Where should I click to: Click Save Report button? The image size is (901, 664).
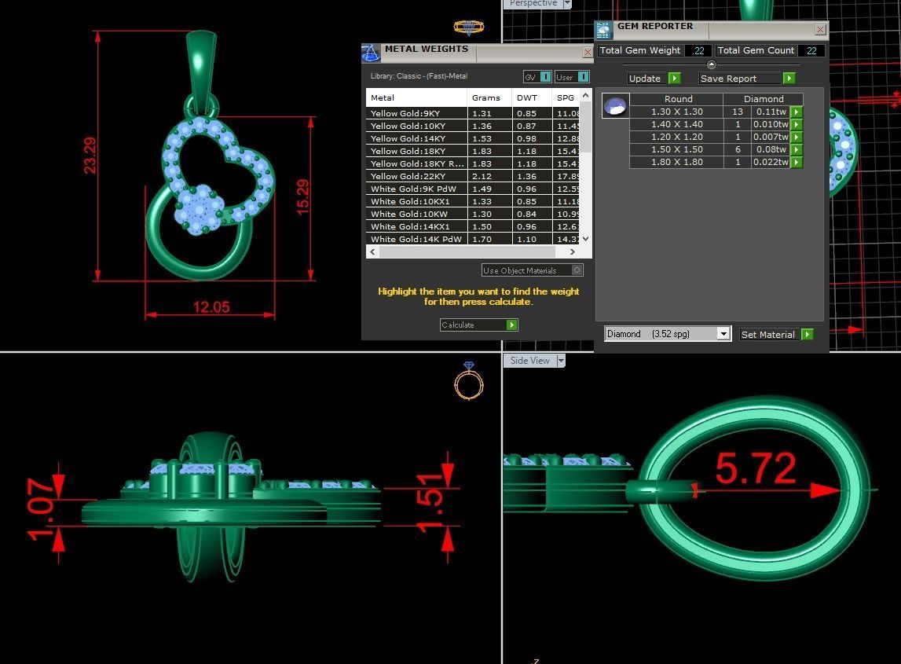pos(747,78)
